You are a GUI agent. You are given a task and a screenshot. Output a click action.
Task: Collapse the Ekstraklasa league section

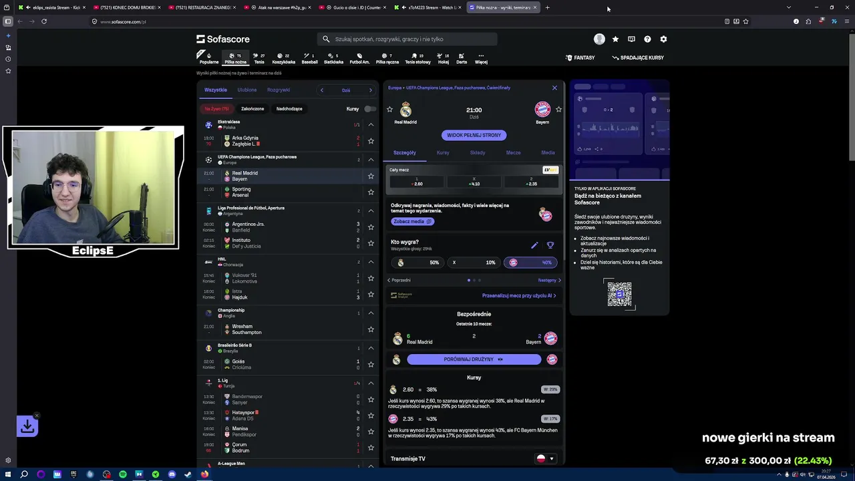click(x=371, y=124)
